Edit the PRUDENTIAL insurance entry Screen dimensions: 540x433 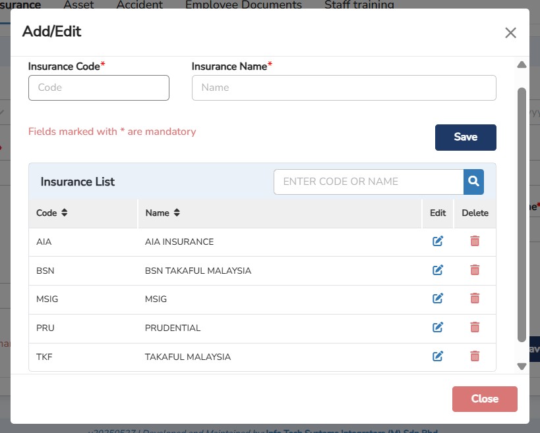(437, 328)
